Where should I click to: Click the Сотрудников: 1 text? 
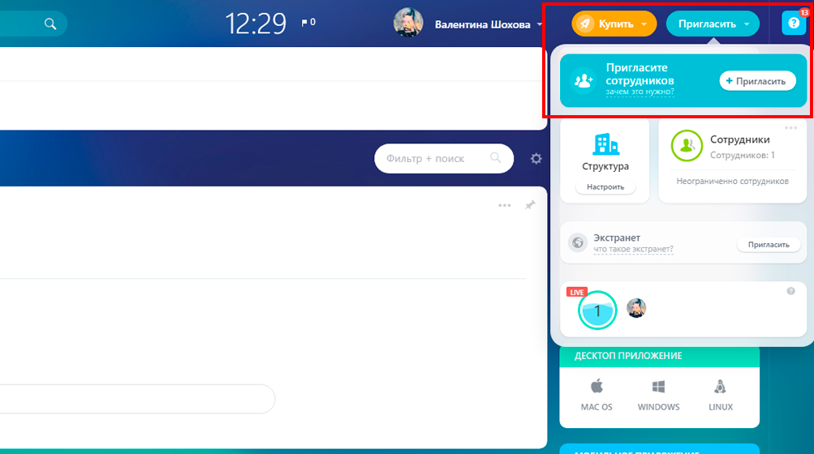point(743,155)
